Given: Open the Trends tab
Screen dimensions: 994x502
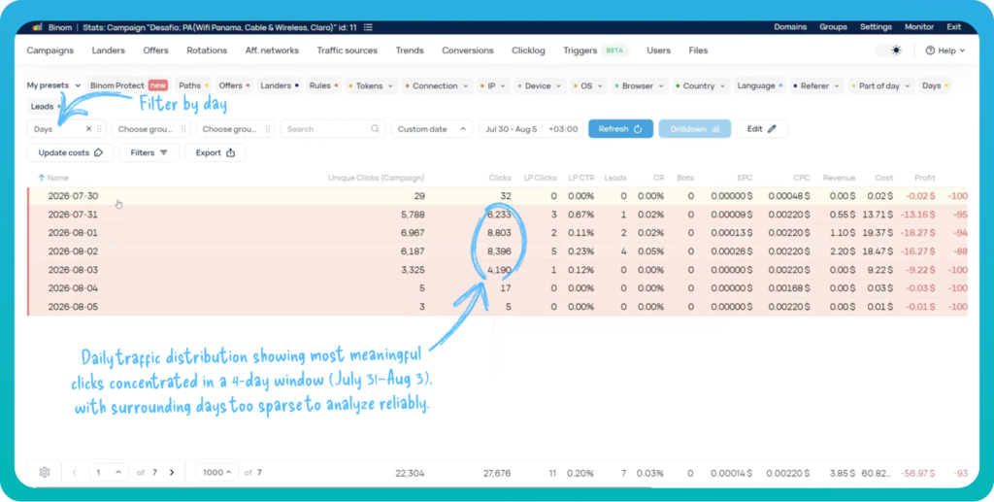Looking at the screenshot, I should 410,50.
